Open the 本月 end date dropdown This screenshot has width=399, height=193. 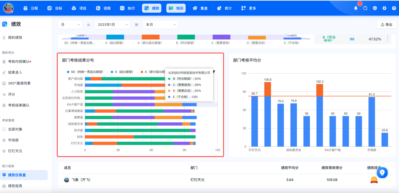[160, 25]
